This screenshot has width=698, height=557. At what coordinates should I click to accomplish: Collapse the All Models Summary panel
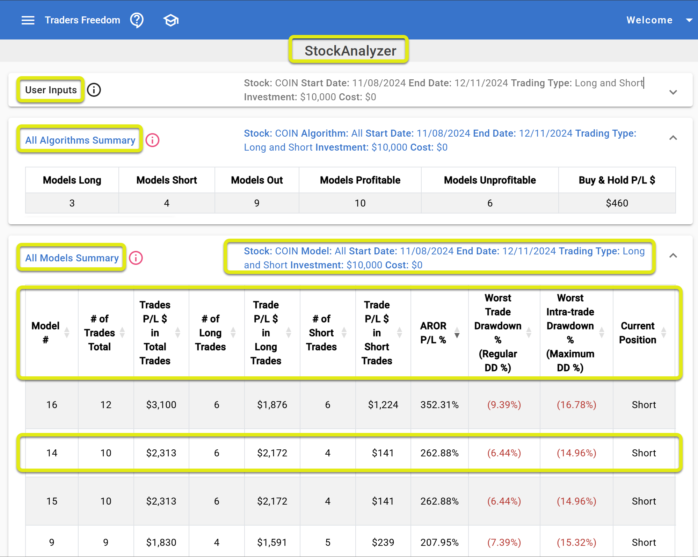[673, 256]
